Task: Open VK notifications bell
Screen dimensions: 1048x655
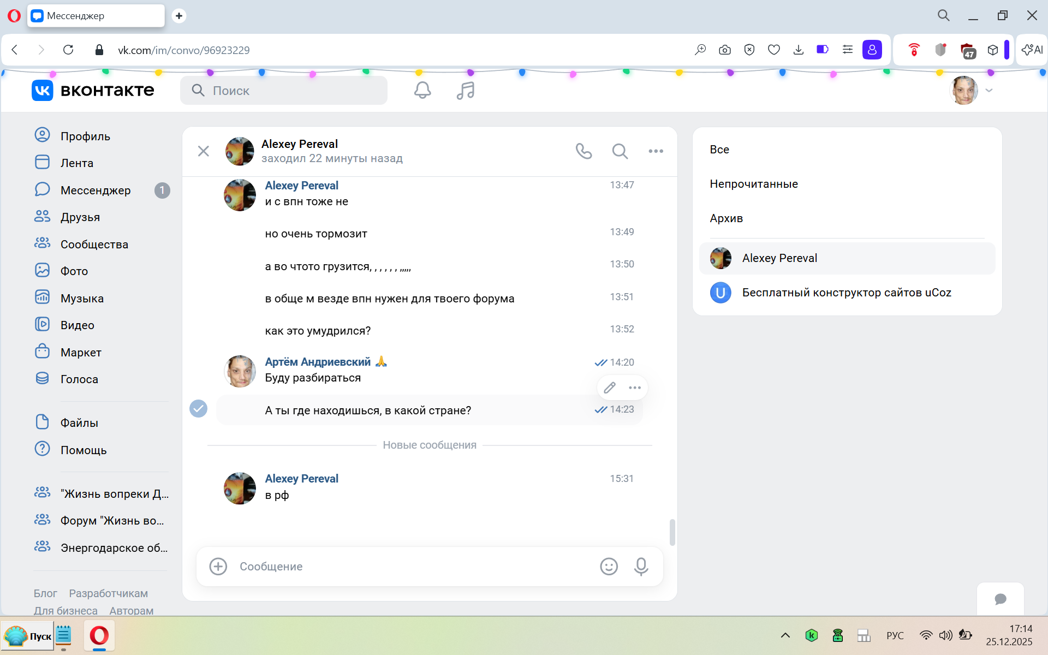Action: tap(422, 91)
